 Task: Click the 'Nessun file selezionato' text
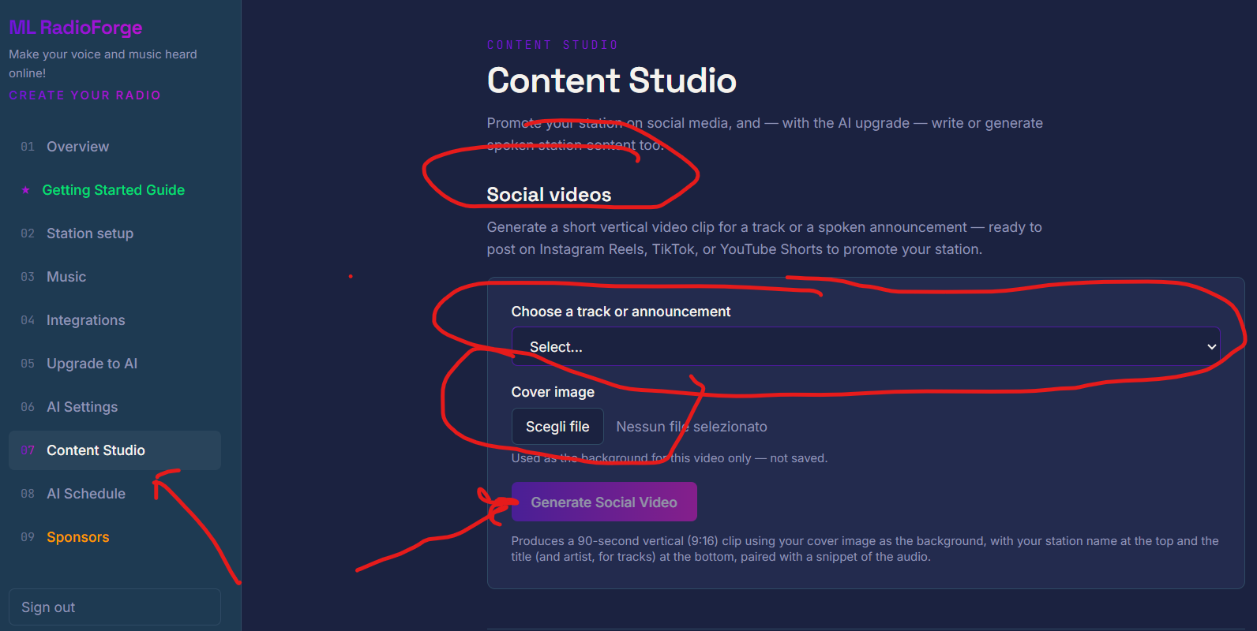692,427
